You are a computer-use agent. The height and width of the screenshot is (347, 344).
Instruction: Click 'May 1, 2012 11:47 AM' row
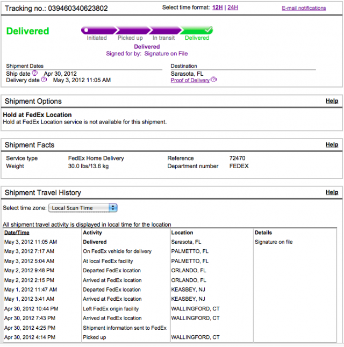[x=31, y=290]
